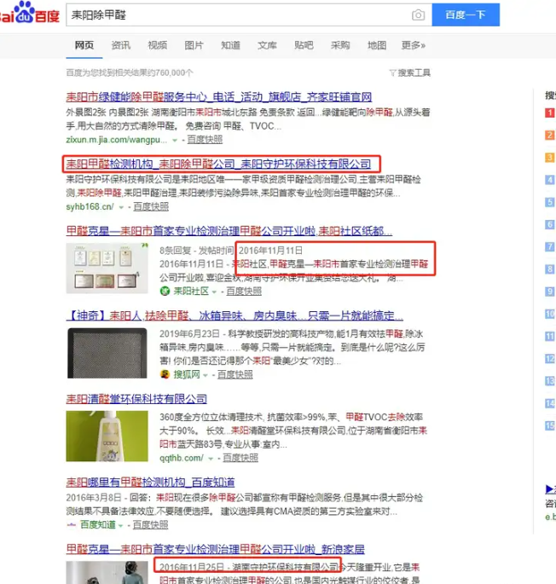Click the spray bottle thumbnail of 清醛堂 result

click(107, 437)
